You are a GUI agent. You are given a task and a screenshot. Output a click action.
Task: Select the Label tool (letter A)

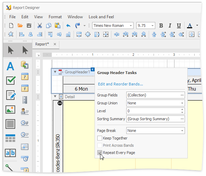[x=10, y=66]
